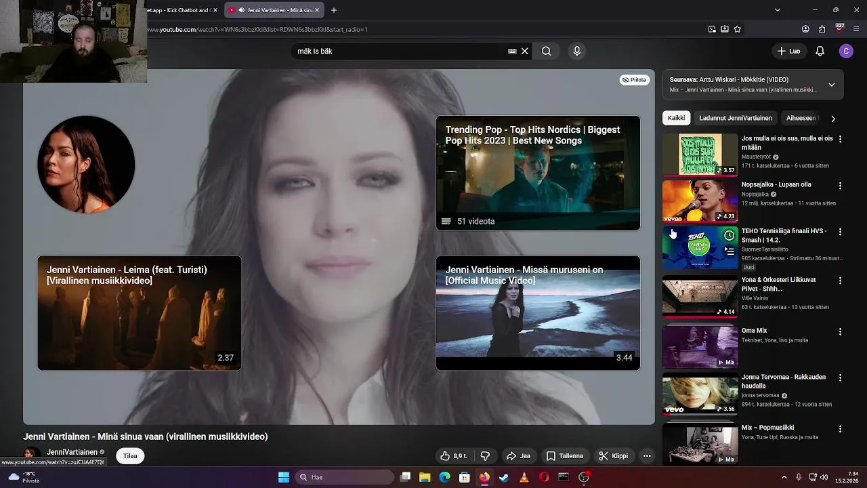This screenshot has height=488, width=867.
Task: Switch to the Kick Chatbot browser tab
Action: click(179, 10)
